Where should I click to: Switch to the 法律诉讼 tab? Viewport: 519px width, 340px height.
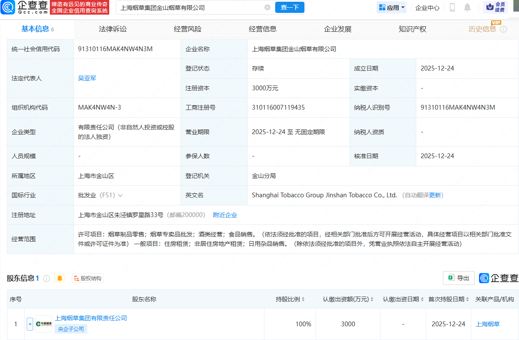coord(113,29)
